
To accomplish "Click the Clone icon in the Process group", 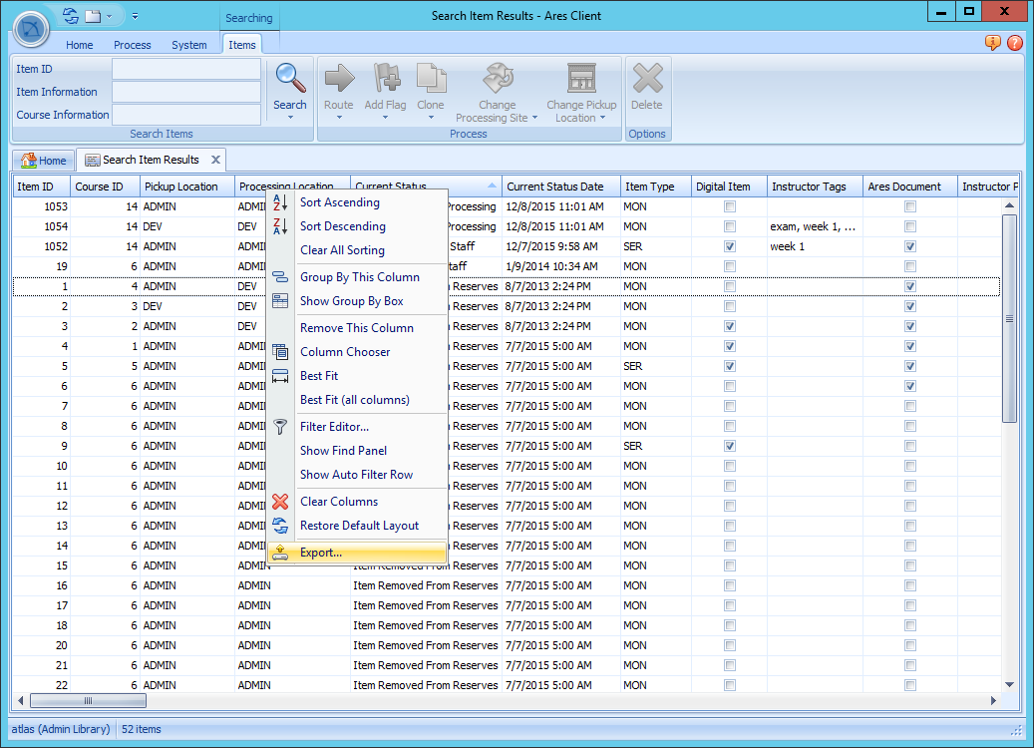I will pyautogui.click(x=431, y=85).
